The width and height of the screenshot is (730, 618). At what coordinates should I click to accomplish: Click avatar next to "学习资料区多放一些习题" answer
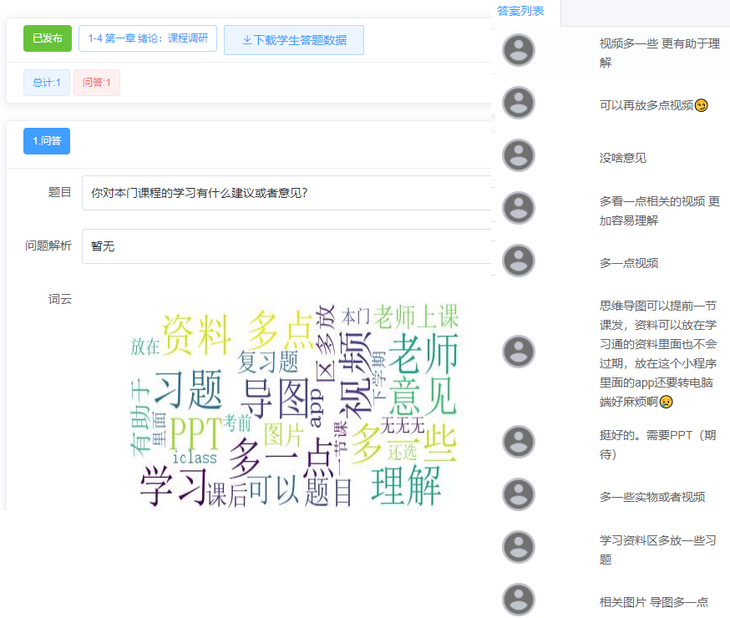tap(519, 548)
